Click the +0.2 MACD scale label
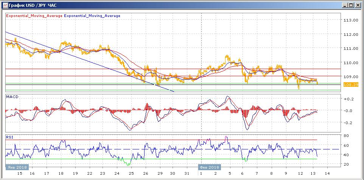This screenshot has height=180, width=364. (x=348, y=99)
